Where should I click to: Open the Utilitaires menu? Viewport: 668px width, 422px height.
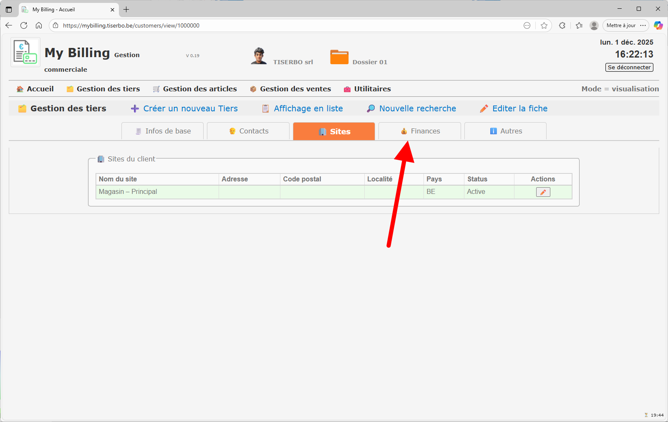pos(367,89)
